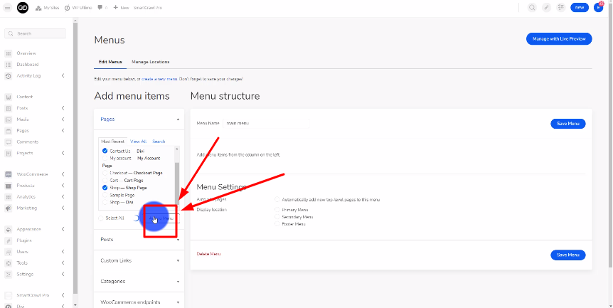Click the Activity Log sidebar icon
The height and width of the screenshot is (308, 613).
point(8,75)
